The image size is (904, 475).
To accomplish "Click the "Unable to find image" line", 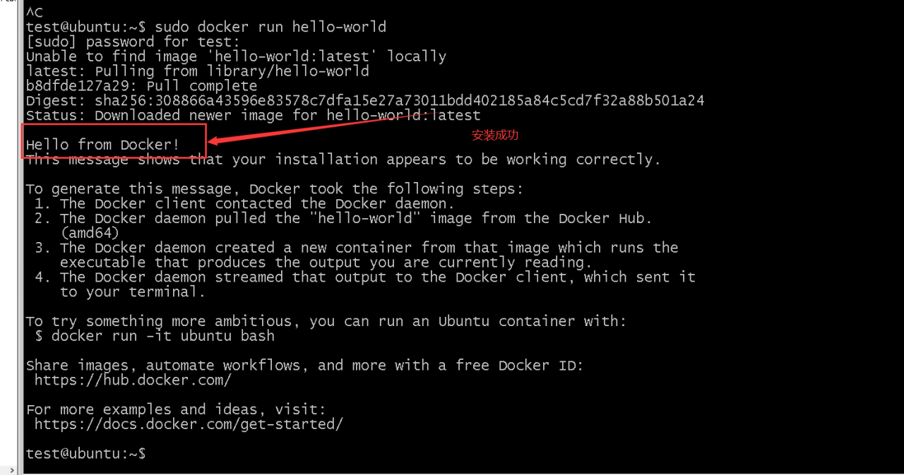I will point(236,56).
